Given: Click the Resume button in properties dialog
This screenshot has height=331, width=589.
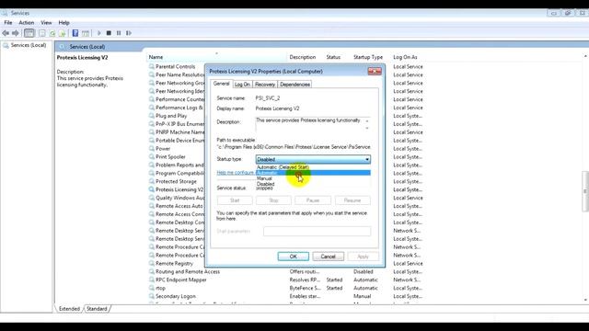Looking at the screenshot, I should 352,200.
